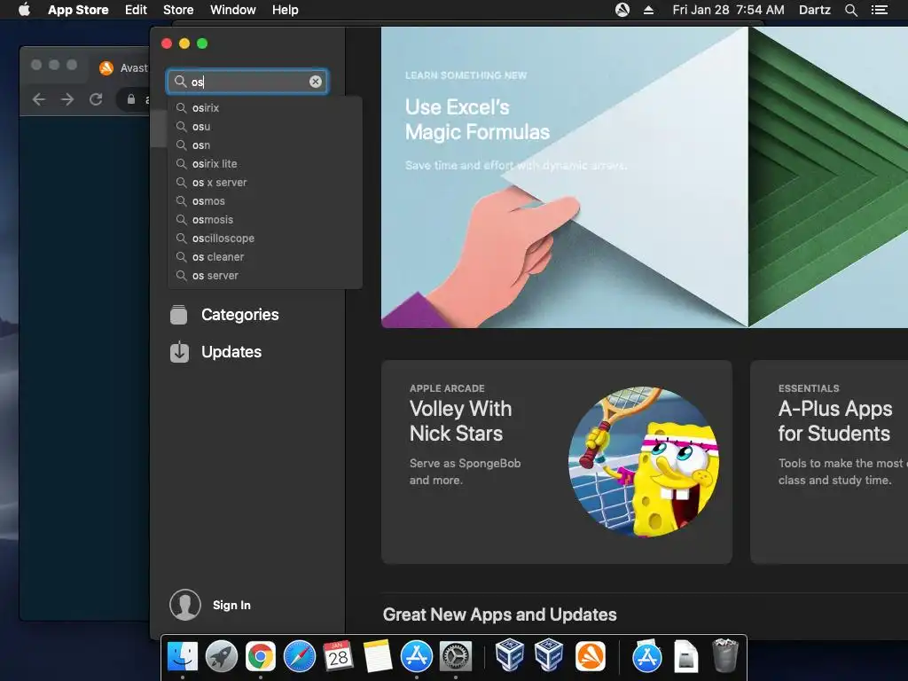Open the Apple menu logo
Screen dimensions: 908x681
[x=24, y=10]
